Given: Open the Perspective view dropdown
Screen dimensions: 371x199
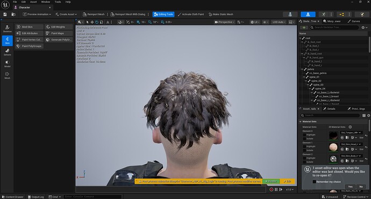Looking at the screenshot, I should [x=224, y=22].
